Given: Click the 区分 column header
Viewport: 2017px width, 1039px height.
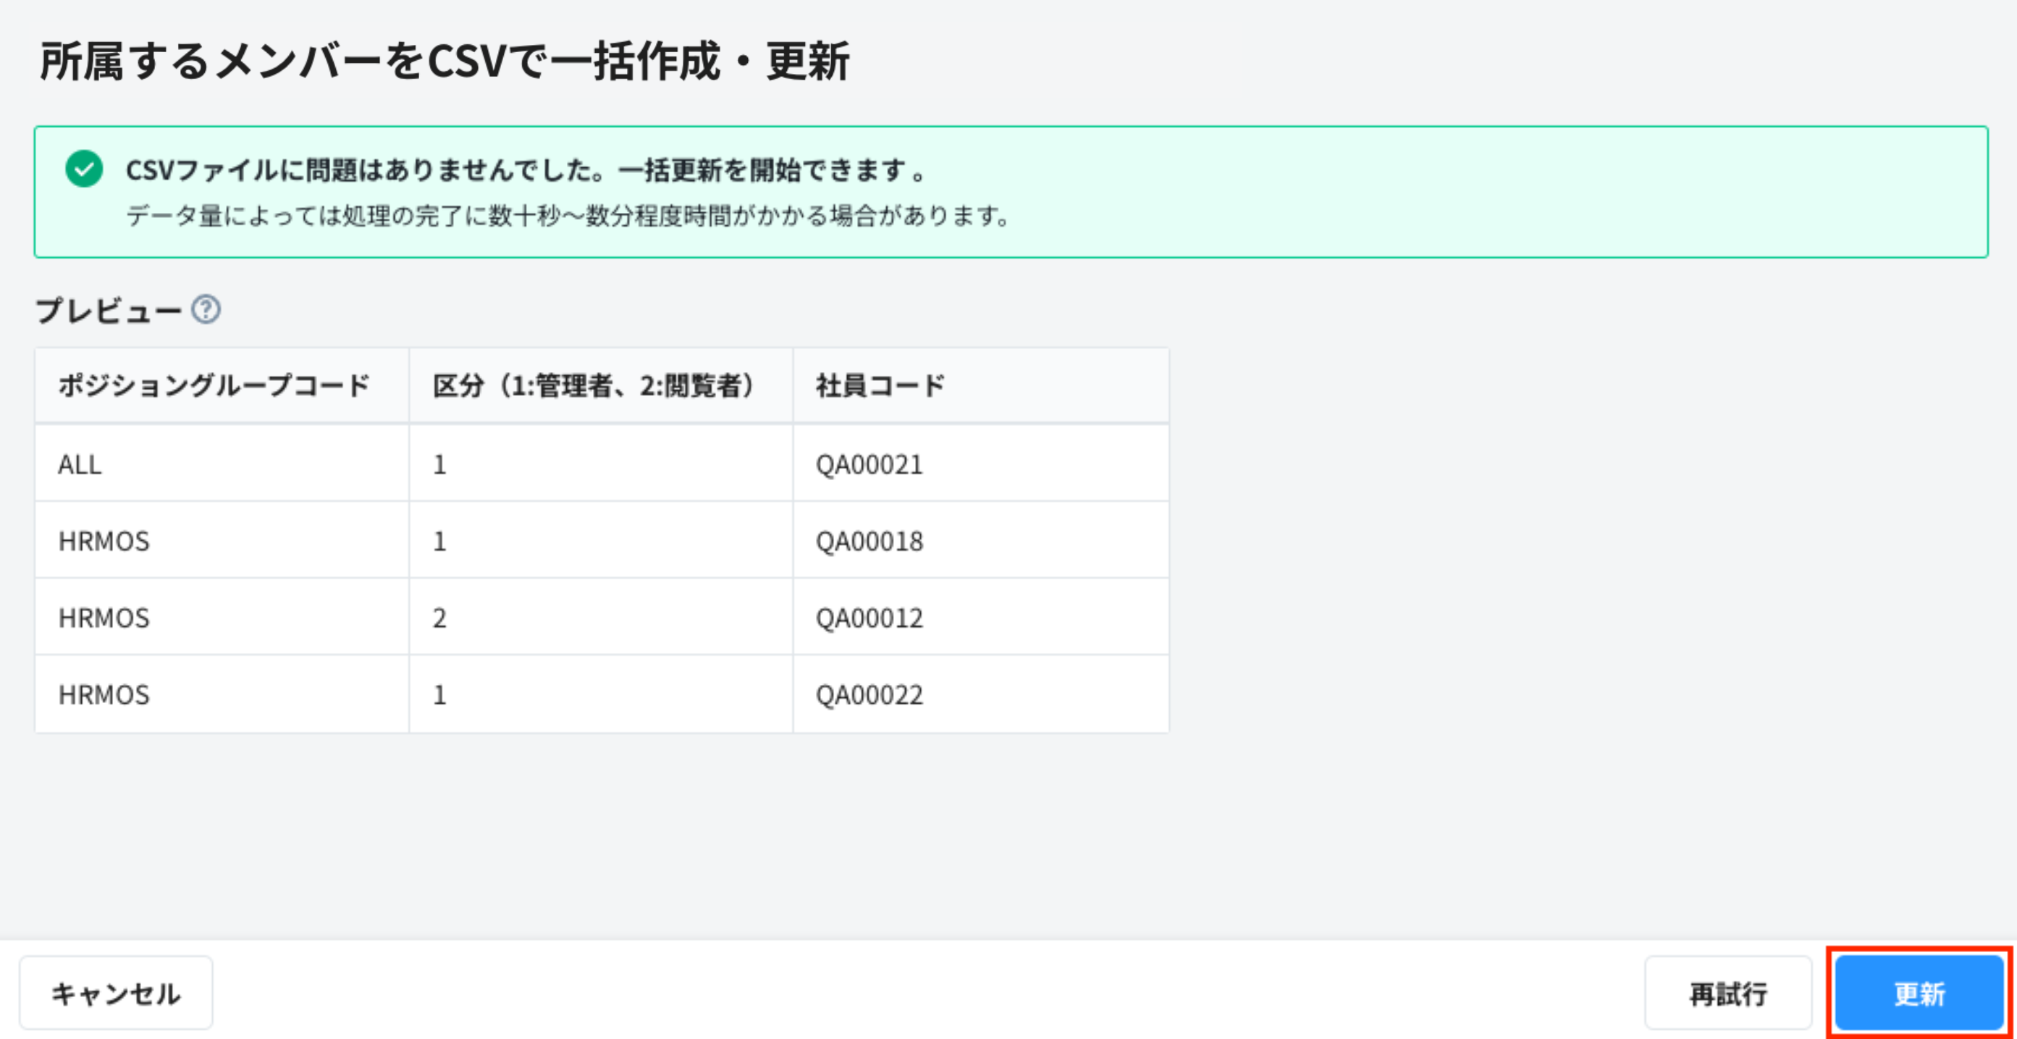Looking at the screenshot, I should click(x=594, y=385).
